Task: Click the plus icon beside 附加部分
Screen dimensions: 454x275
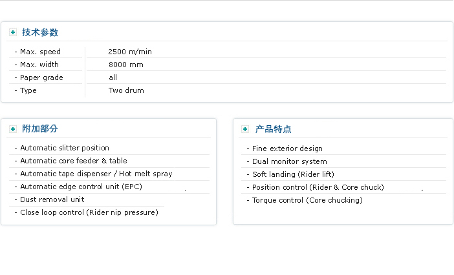Action: click(13, 129)
